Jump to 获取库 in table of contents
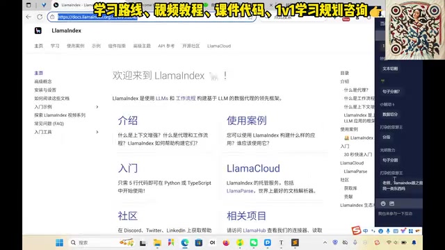445x250 pixels. tap(350, 188)
